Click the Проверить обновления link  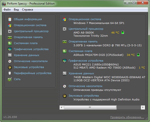[x=127, y=117]
